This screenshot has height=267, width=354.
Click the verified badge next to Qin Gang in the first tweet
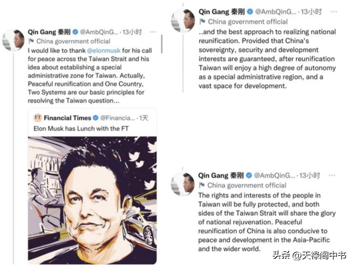(x=76, y=32)
